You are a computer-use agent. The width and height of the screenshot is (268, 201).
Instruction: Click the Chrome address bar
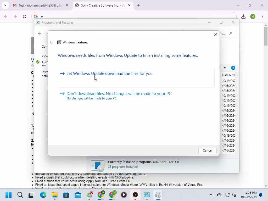coord(134,16)
